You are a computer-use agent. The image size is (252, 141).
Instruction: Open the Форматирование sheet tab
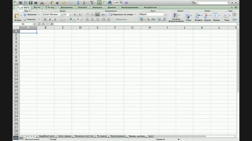pyautogui.click(x=118, y=136)
